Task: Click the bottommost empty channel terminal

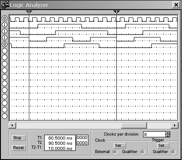Action: (4, 116)
